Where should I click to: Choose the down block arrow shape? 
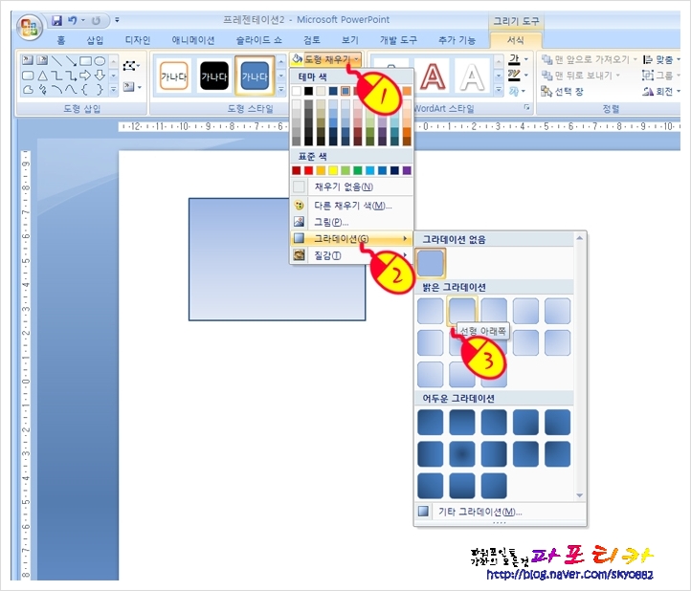point(100,76)
